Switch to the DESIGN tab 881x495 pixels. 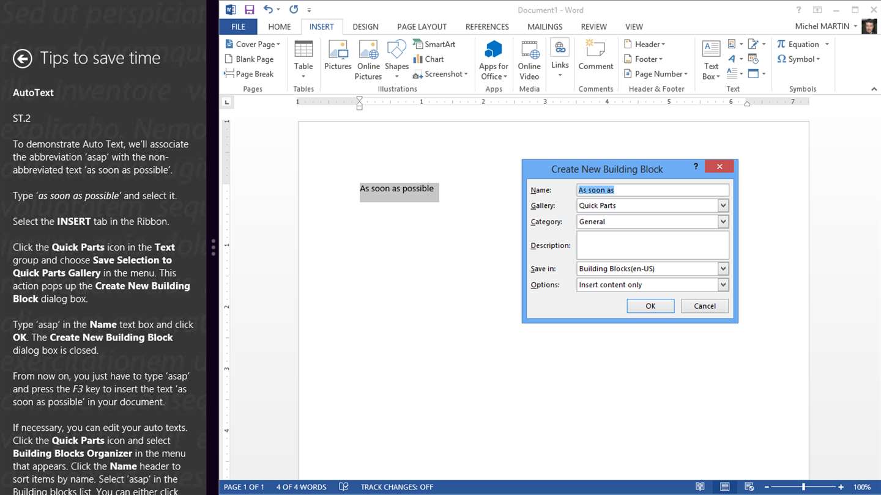tap(365, 27)
